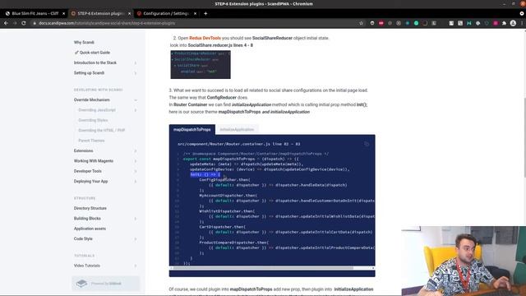The width and height of the screenshot is (526, 296).
Task: Close the Configuration / Settings tab
Action: pyautogui.click(x=196, y=13)
